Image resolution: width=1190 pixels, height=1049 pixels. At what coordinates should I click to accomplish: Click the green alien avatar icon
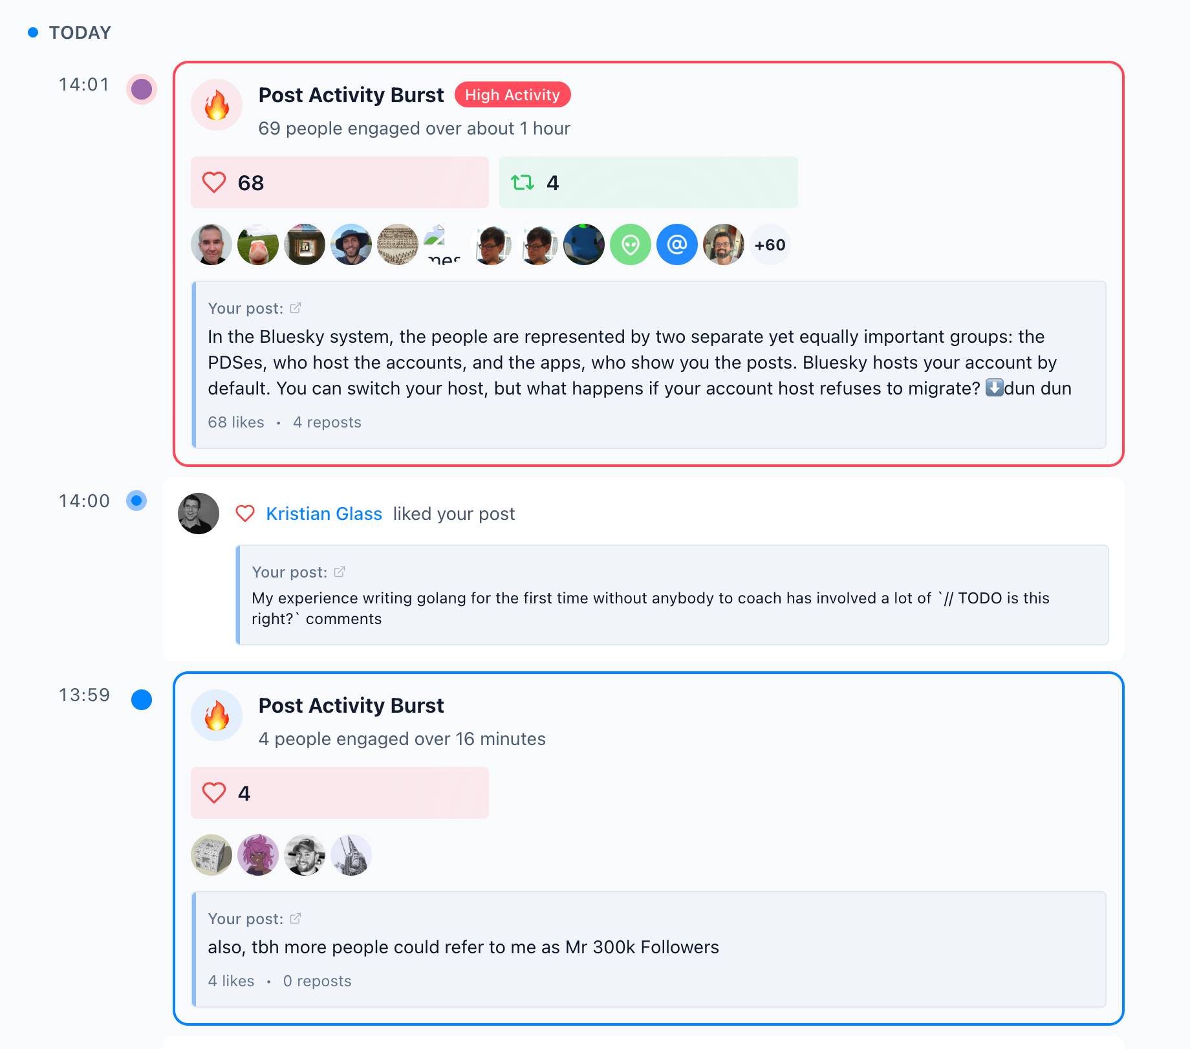pyautogui.click(x=631, y=245)
